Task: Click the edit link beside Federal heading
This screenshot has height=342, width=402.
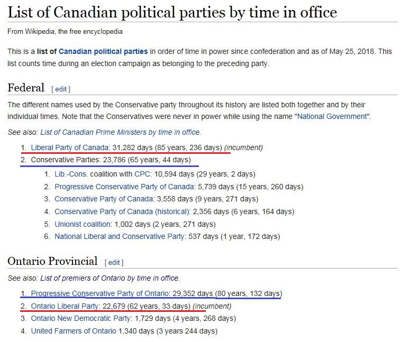Action: pyautogui.click(x=61, y=89)
